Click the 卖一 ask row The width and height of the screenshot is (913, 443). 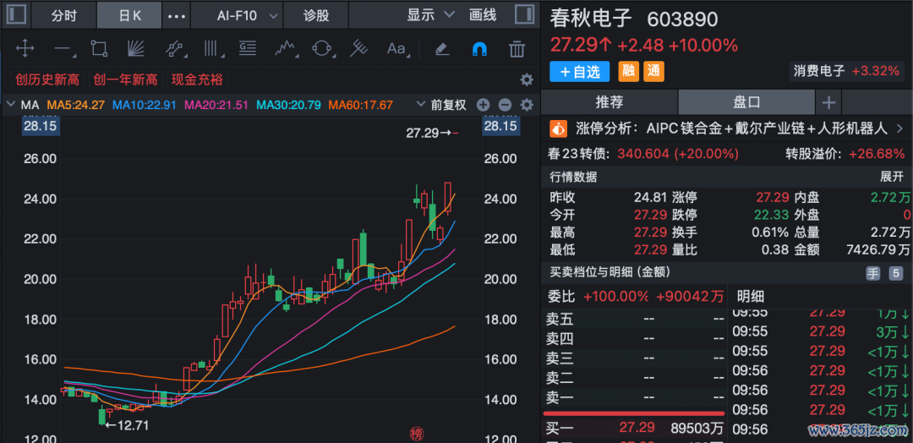[634, 399]
